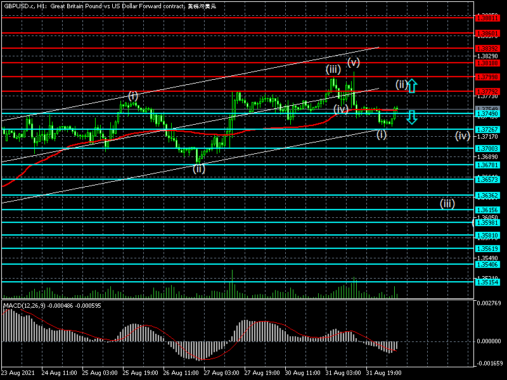The height and width of the screenshot is (380, 507).
Task: Select the red 1.37792 price label
Action: tap(487, 92)
